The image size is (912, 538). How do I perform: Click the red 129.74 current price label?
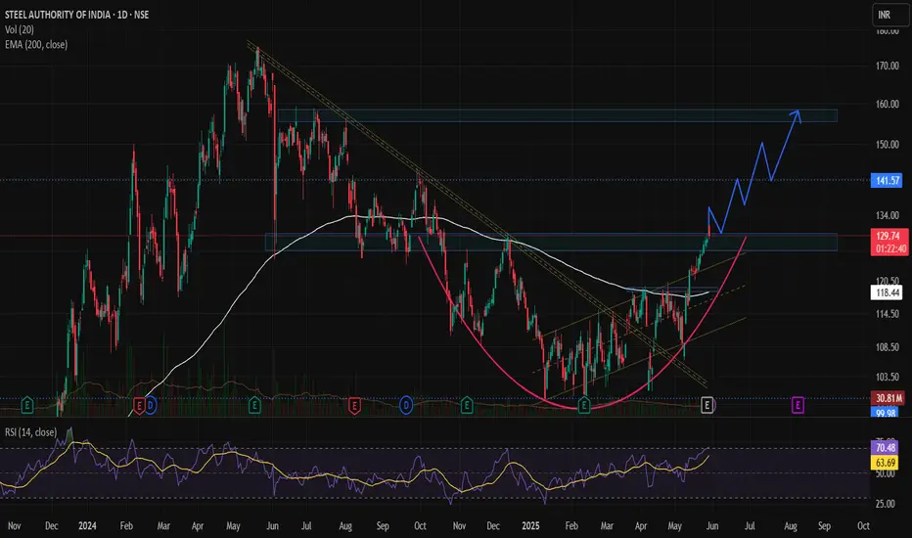point(889,236)
